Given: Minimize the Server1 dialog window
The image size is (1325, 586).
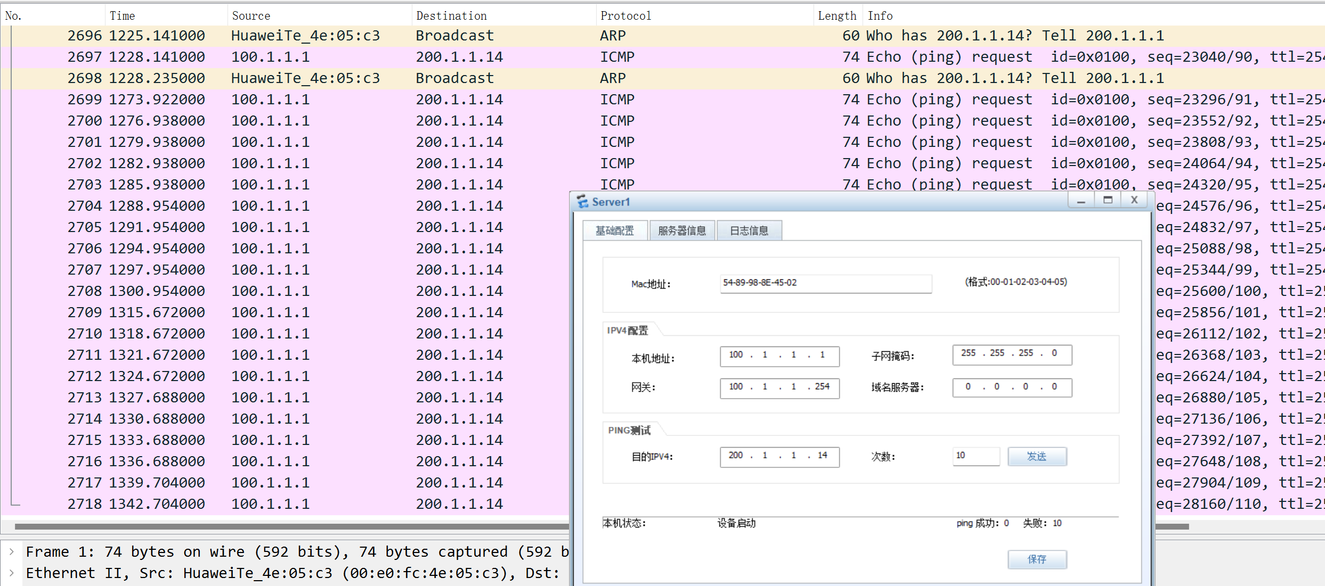Looking at the screenshot, I should (1081, 201).
